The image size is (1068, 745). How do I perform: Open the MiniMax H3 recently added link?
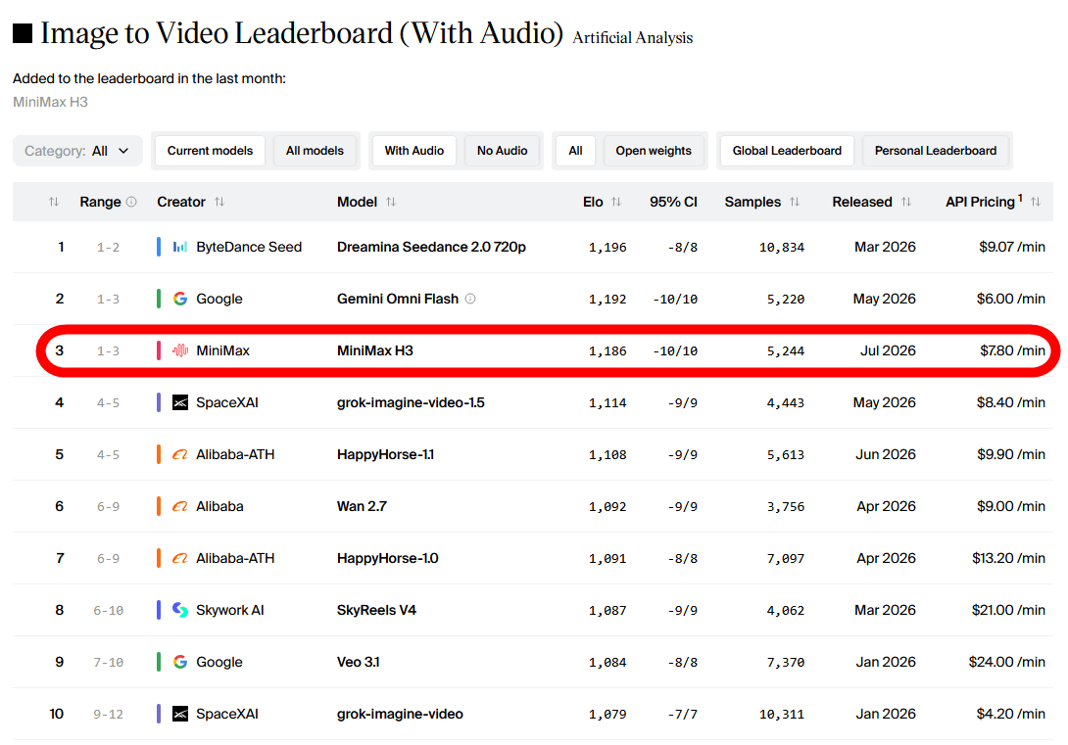[50, 102]
